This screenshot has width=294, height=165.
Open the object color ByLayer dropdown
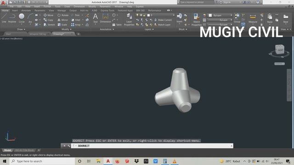[231, 15]
